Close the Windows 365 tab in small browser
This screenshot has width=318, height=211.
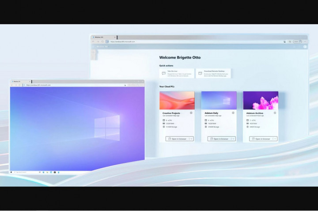(30, 82)
